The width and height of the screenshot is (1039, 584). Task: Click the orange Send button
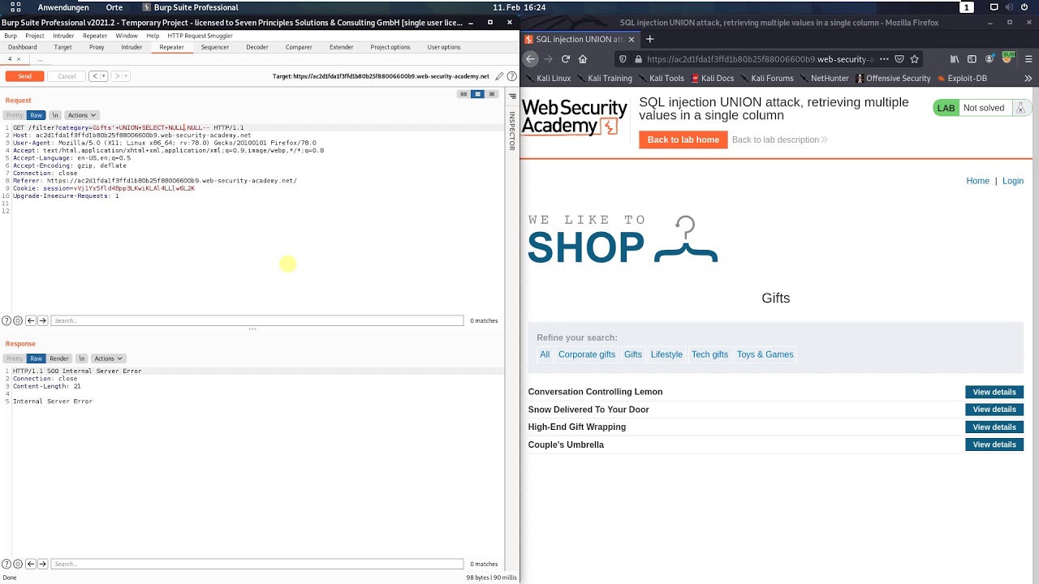point(24,76)
